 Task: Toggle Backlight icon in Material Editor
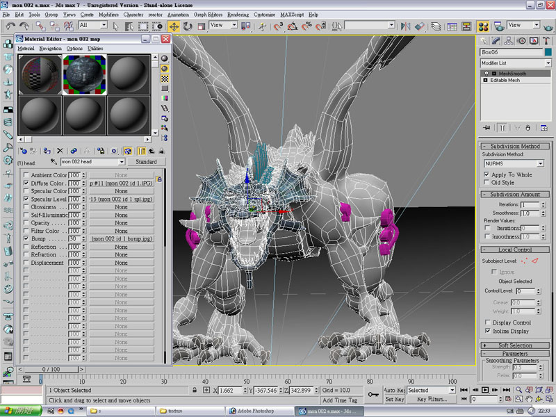pyautogui.click(x=165, y=68)
